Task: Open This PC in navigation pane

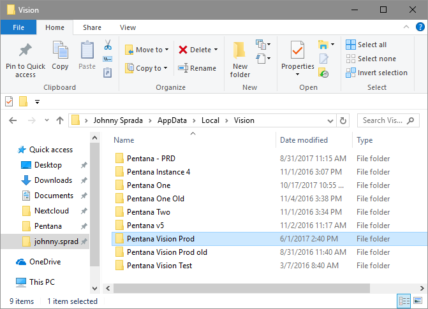Action: (36, 282)
